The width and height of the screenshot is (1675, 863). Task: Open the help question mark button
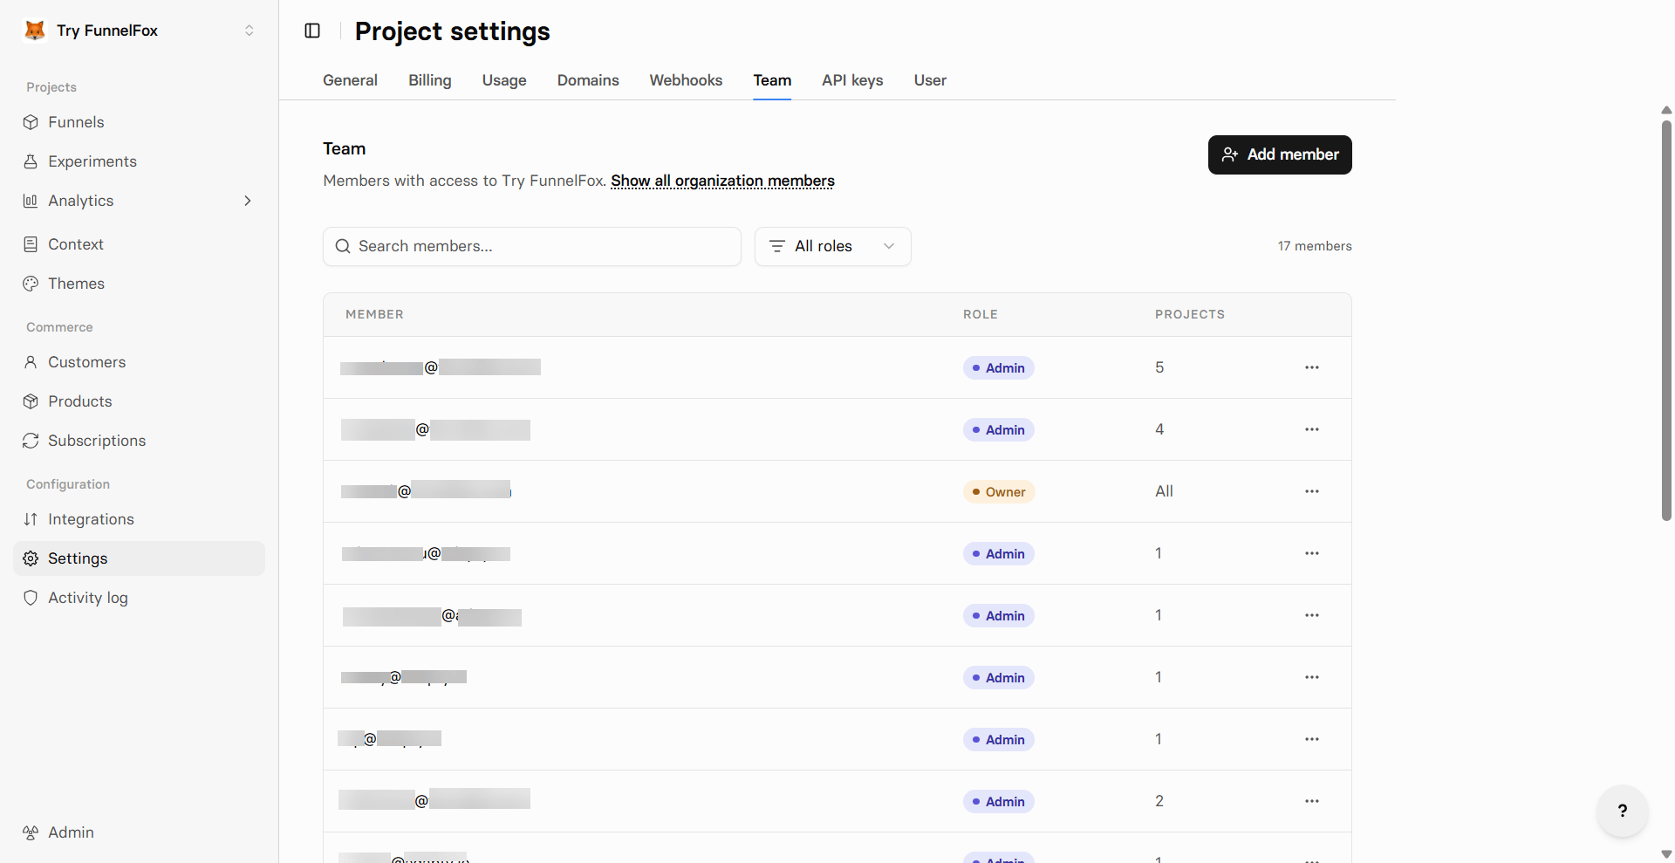[x=1622, y=811]
